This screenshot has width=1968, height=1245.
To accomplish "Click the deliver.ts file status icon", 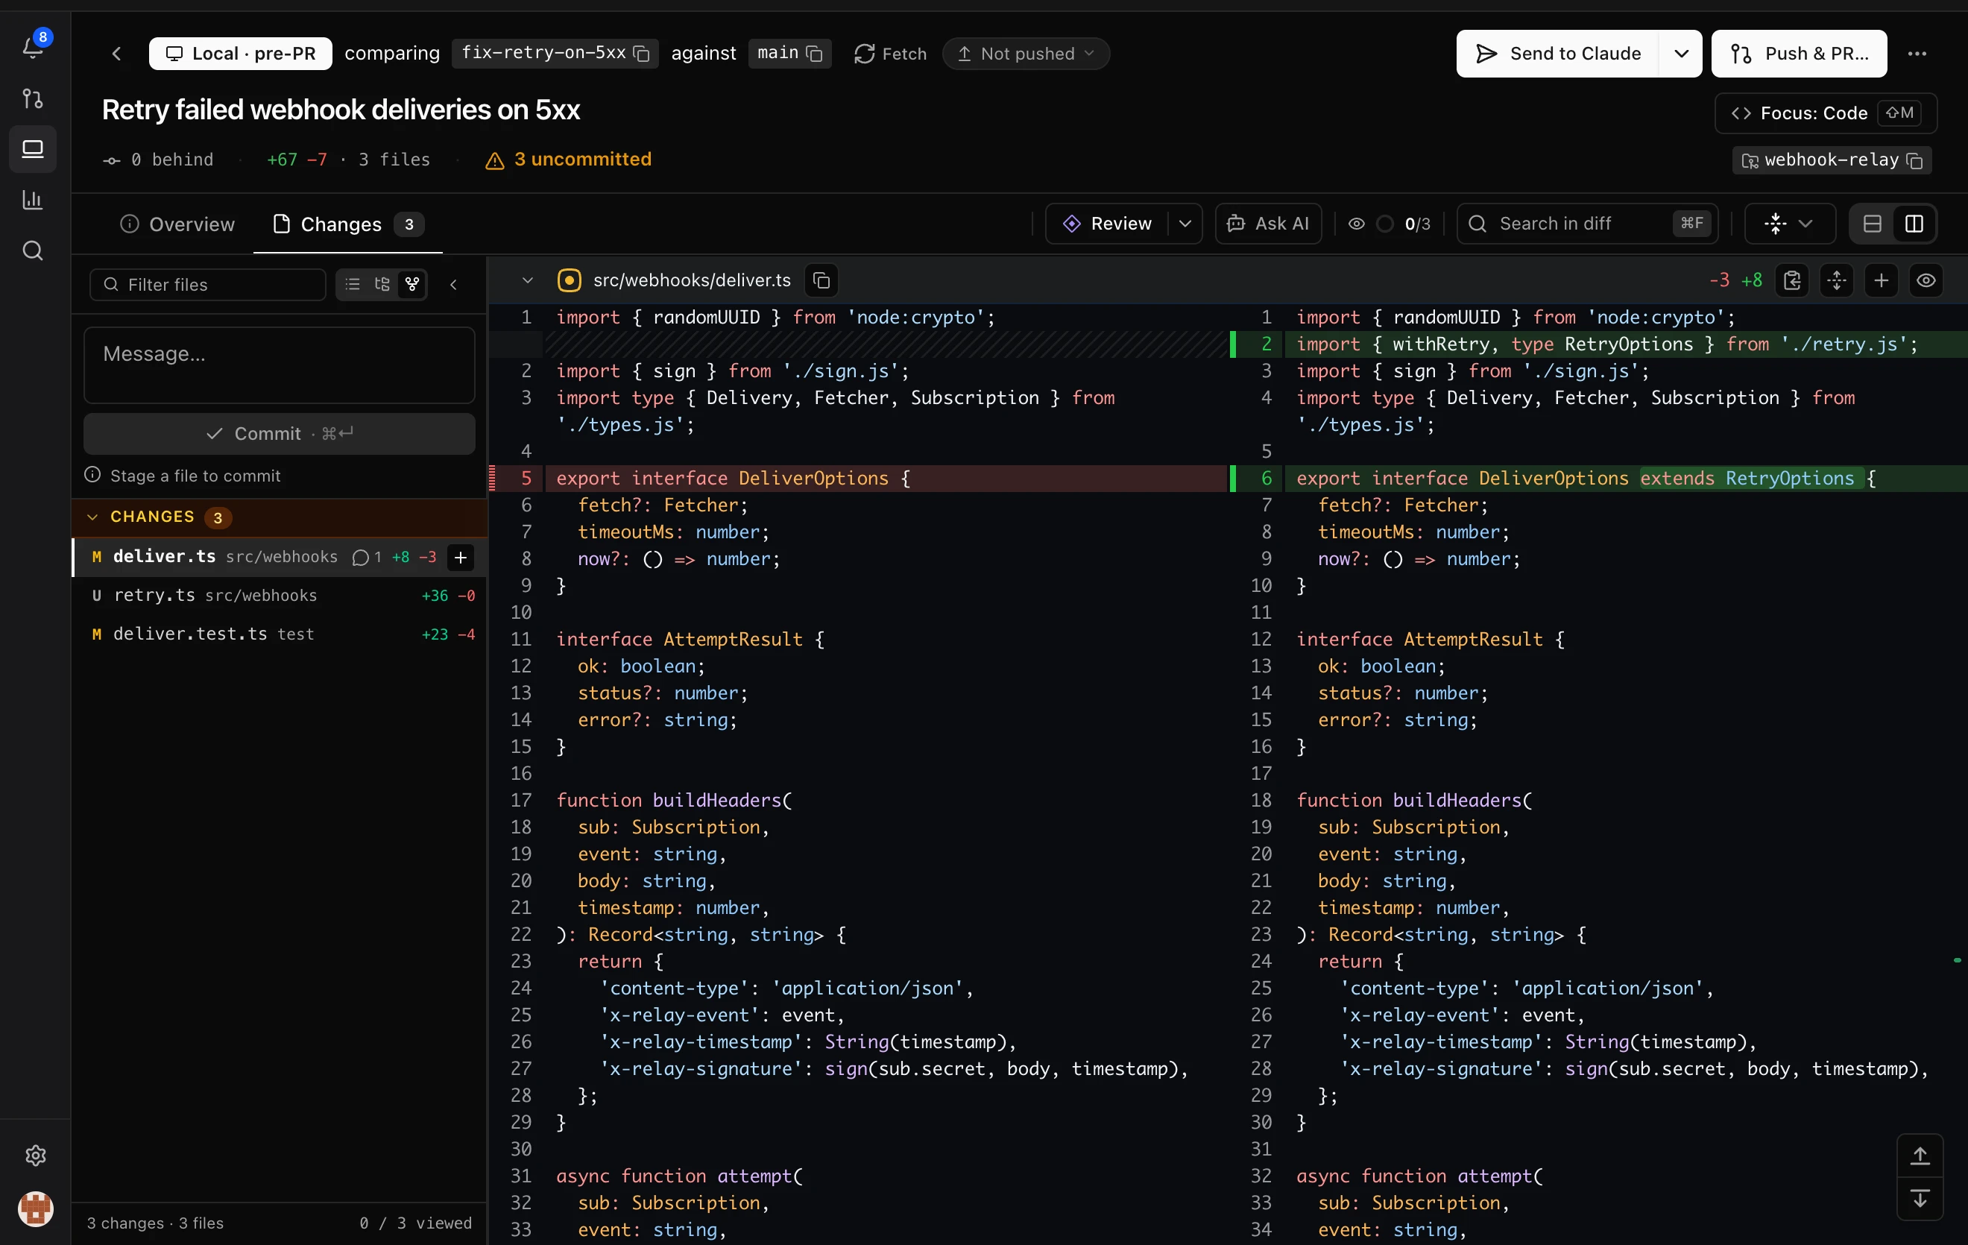I will coord(570,280).
